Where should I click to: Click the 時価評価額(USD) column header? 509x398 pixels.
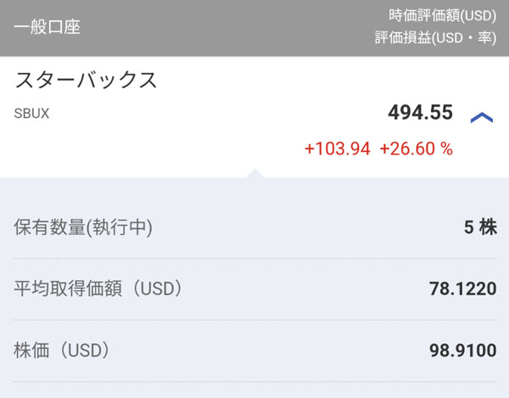[441, 15]
